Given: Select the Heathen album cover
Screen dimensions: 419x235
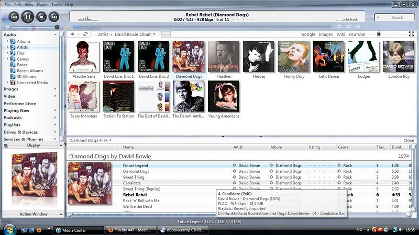Looking at the screenshot, I should (224, 56).
